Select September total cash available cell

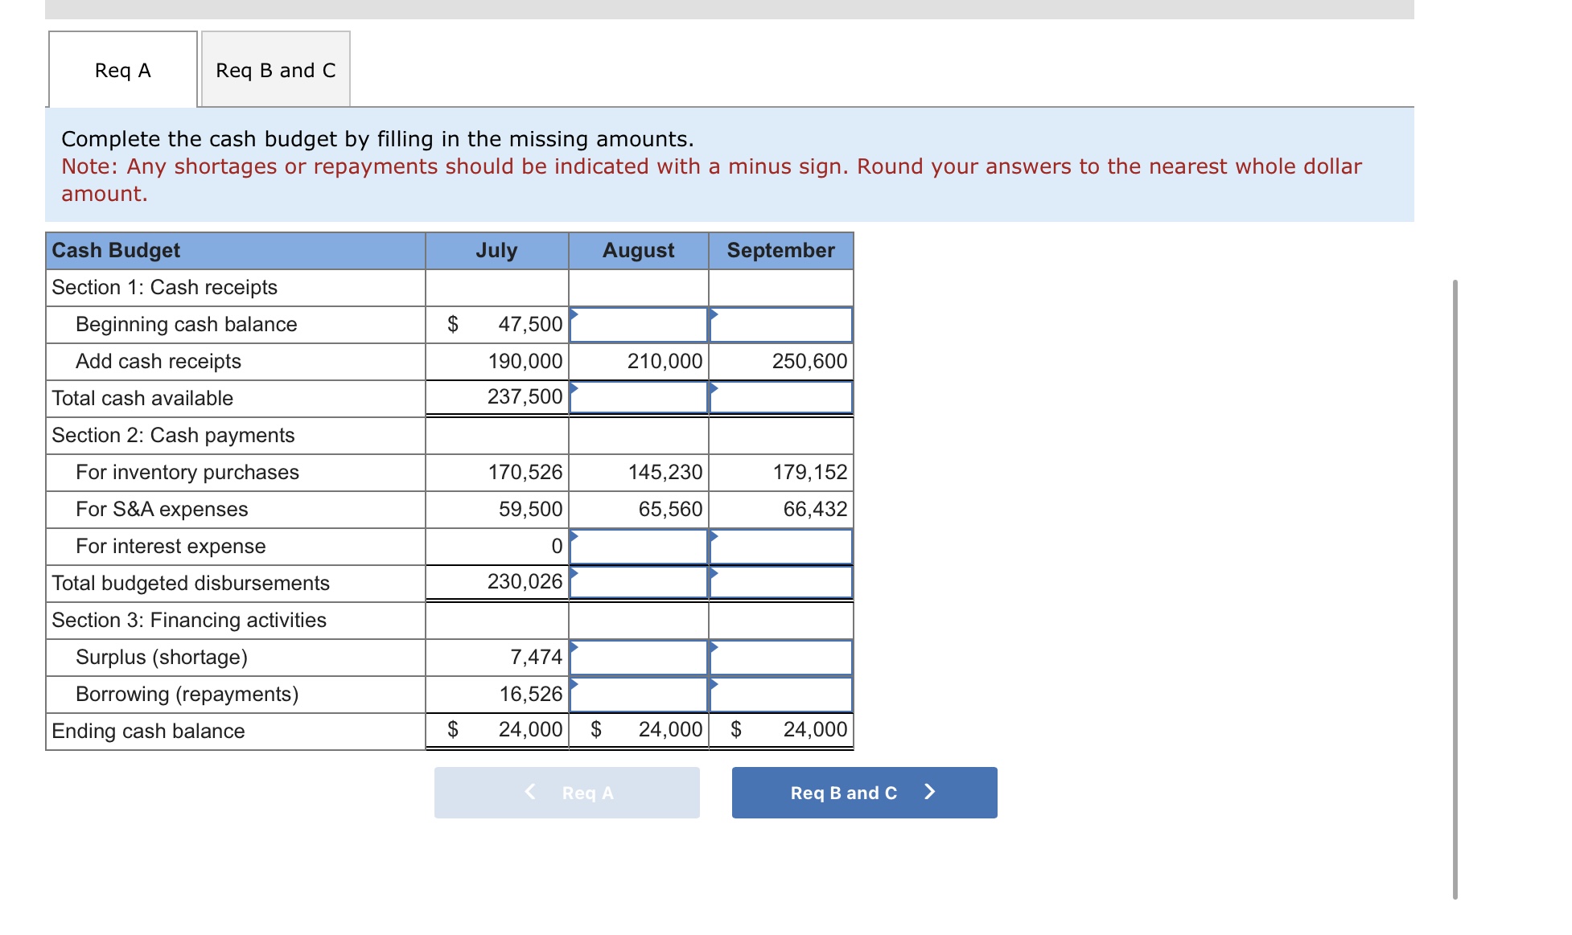pyautogui.click(x=780, y=397)
